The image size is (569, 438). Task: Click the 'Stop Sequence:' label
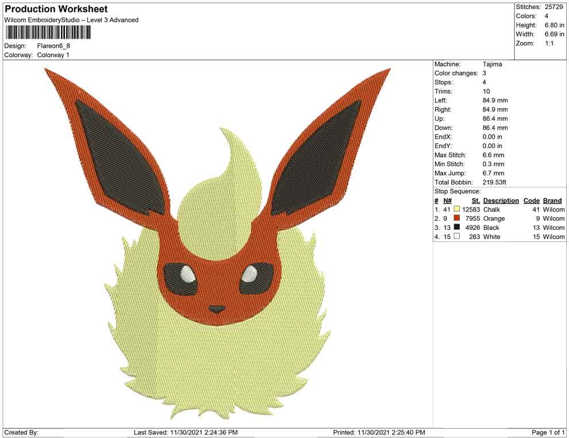[x=457, y=191]
